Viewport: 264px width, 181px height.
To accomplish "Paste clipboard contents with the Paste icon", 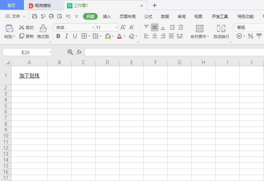I will coord(9,28).
